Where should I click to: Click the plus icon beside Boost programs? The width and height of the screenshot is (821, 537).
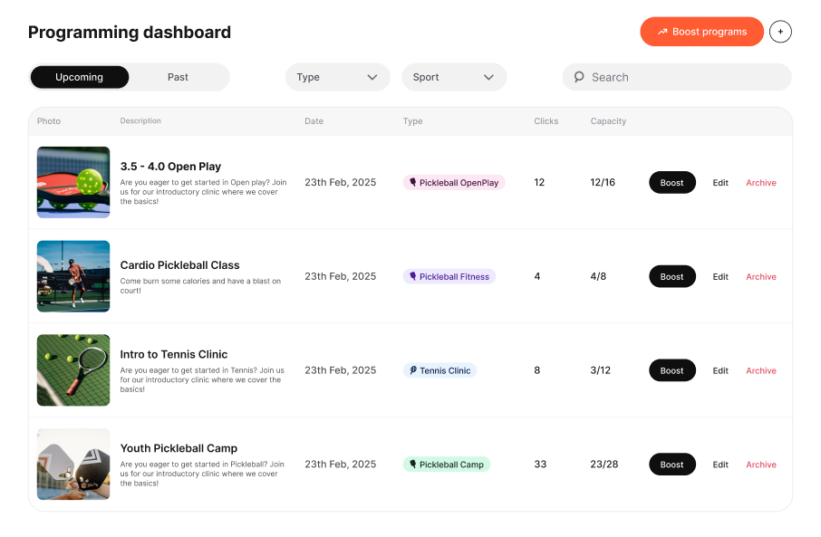[780, 32]
